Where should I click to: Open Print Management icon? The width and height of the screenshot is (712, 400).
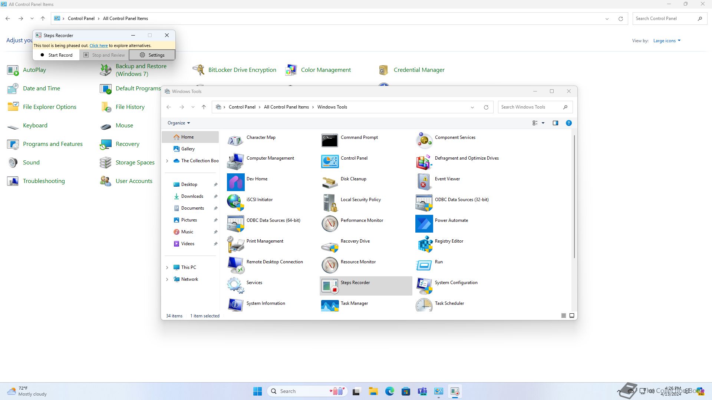pos(235,244)
